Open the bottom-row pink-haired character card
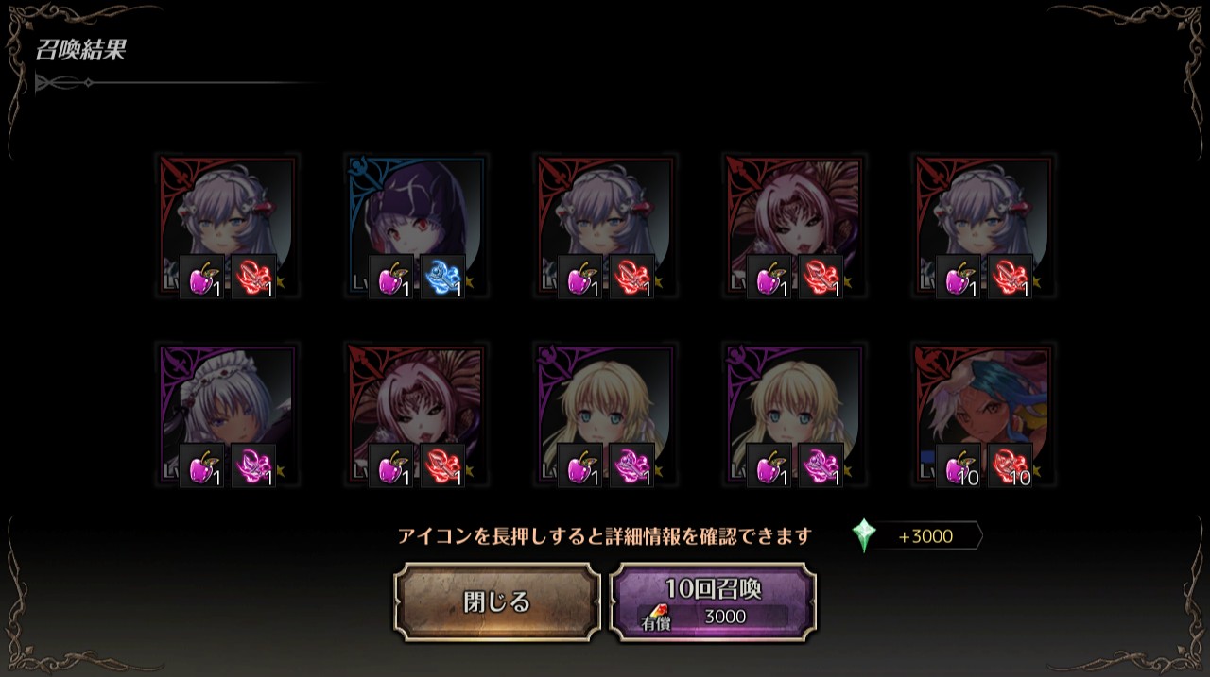The width and height of the screenshot is (1210, 677). tap(416, 415)
